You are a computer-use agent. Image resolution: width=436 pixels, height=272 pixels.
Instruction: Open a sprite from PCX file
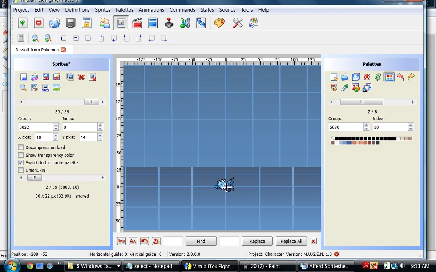[x=34, y=77]
